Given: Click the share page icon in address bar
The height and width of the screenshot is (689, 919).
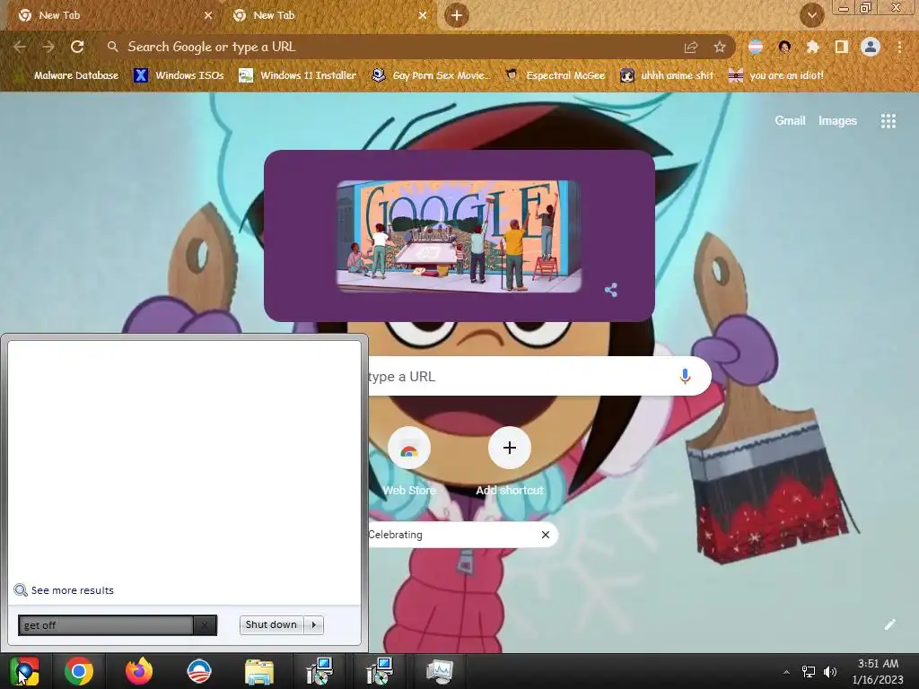Looking at the screenshot, I should [x=691, y=47].
